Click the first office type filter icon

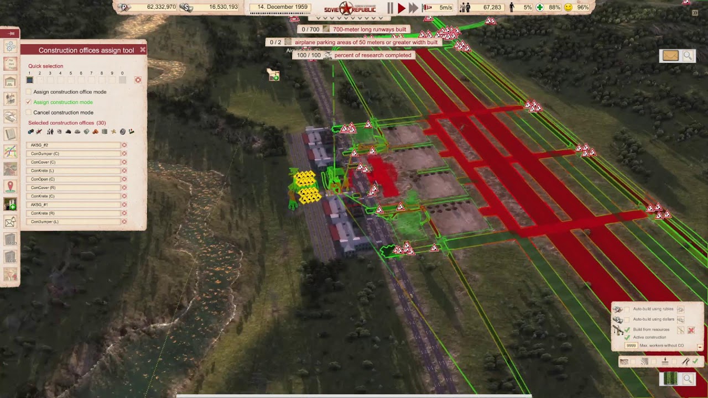tap(30, 132)
